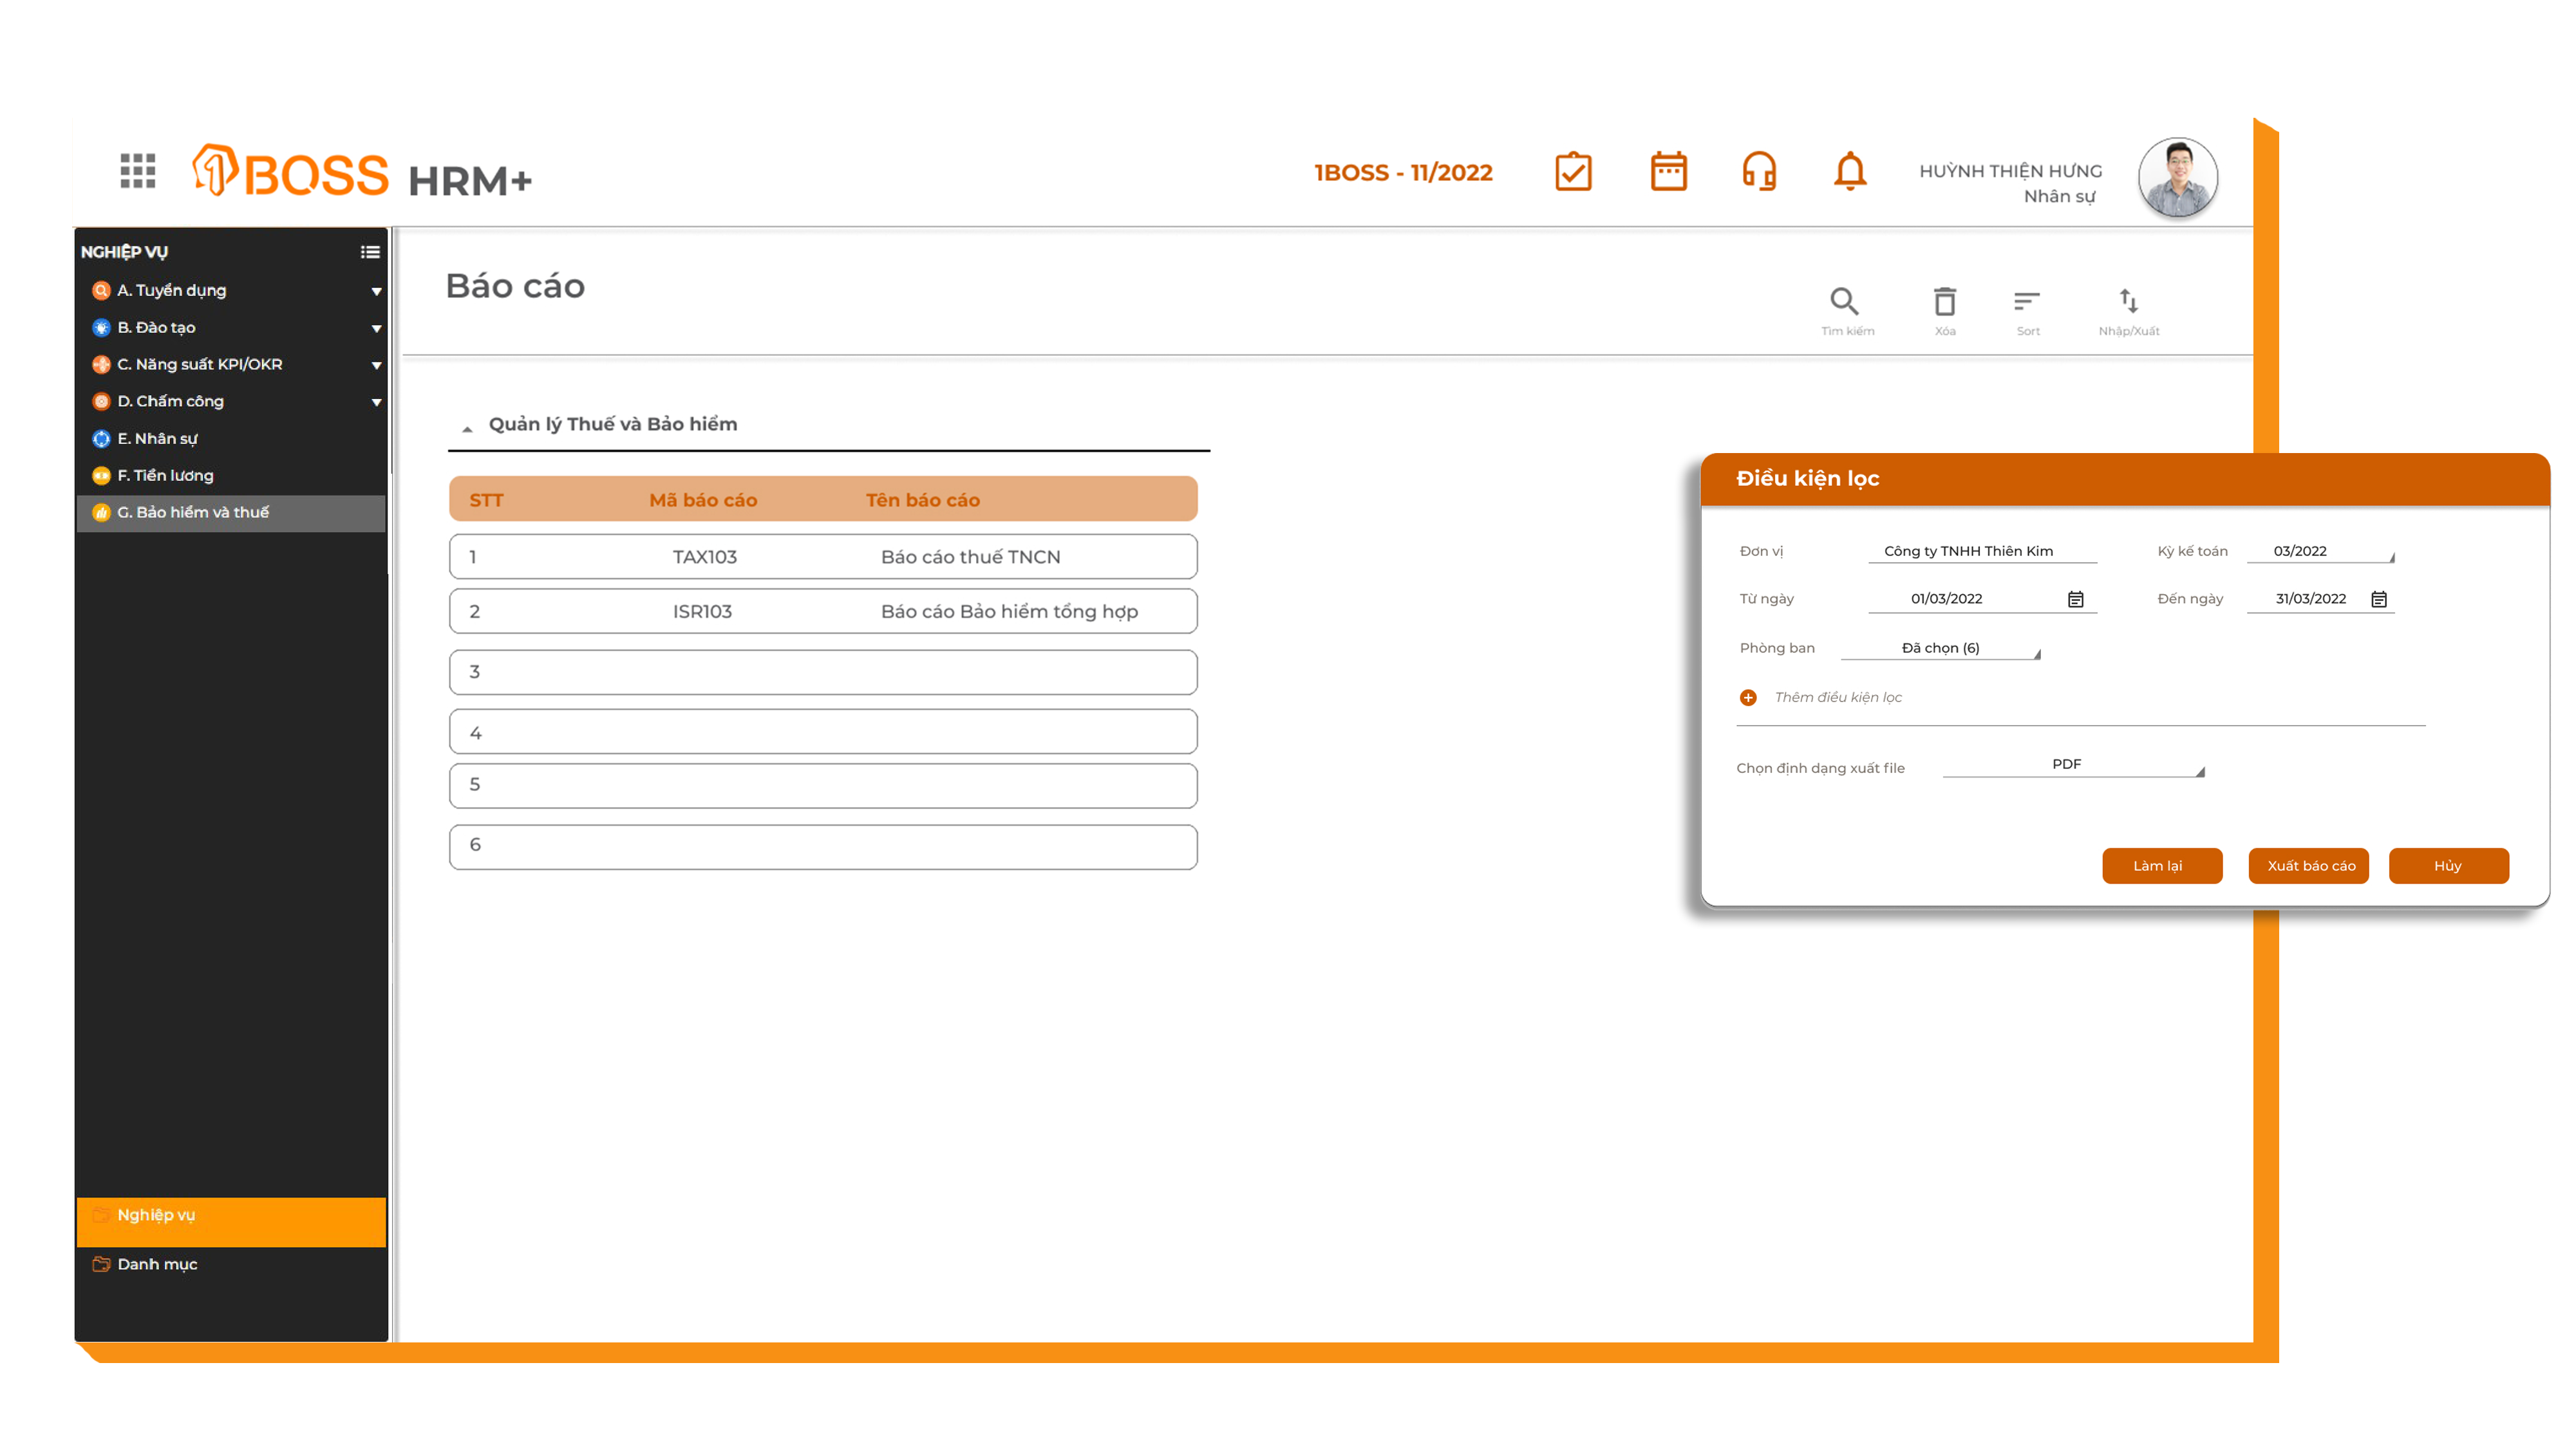Open the Nhập/Xuất import-export icon
This screenshot has height=1448, width=2576.
tap(2128, 302)
